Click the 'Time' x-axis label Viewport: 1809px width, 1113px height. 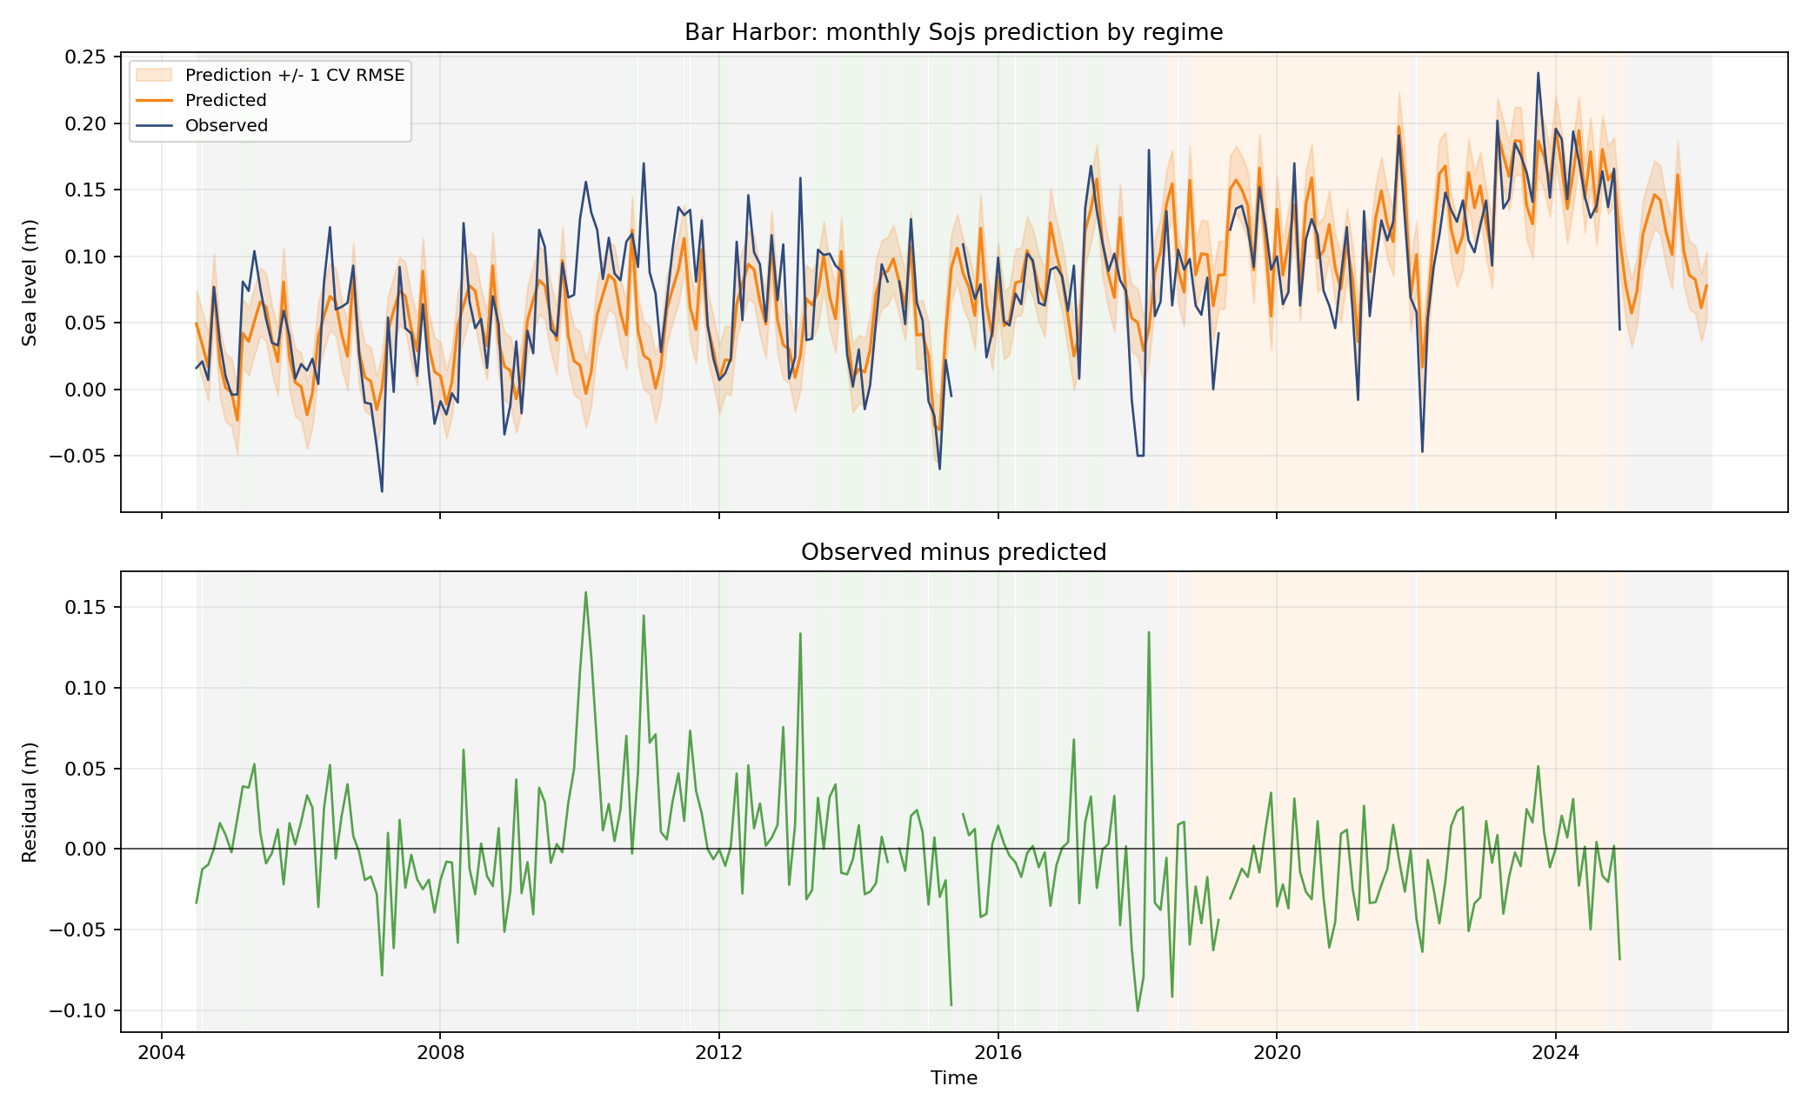coord(953,1078)
